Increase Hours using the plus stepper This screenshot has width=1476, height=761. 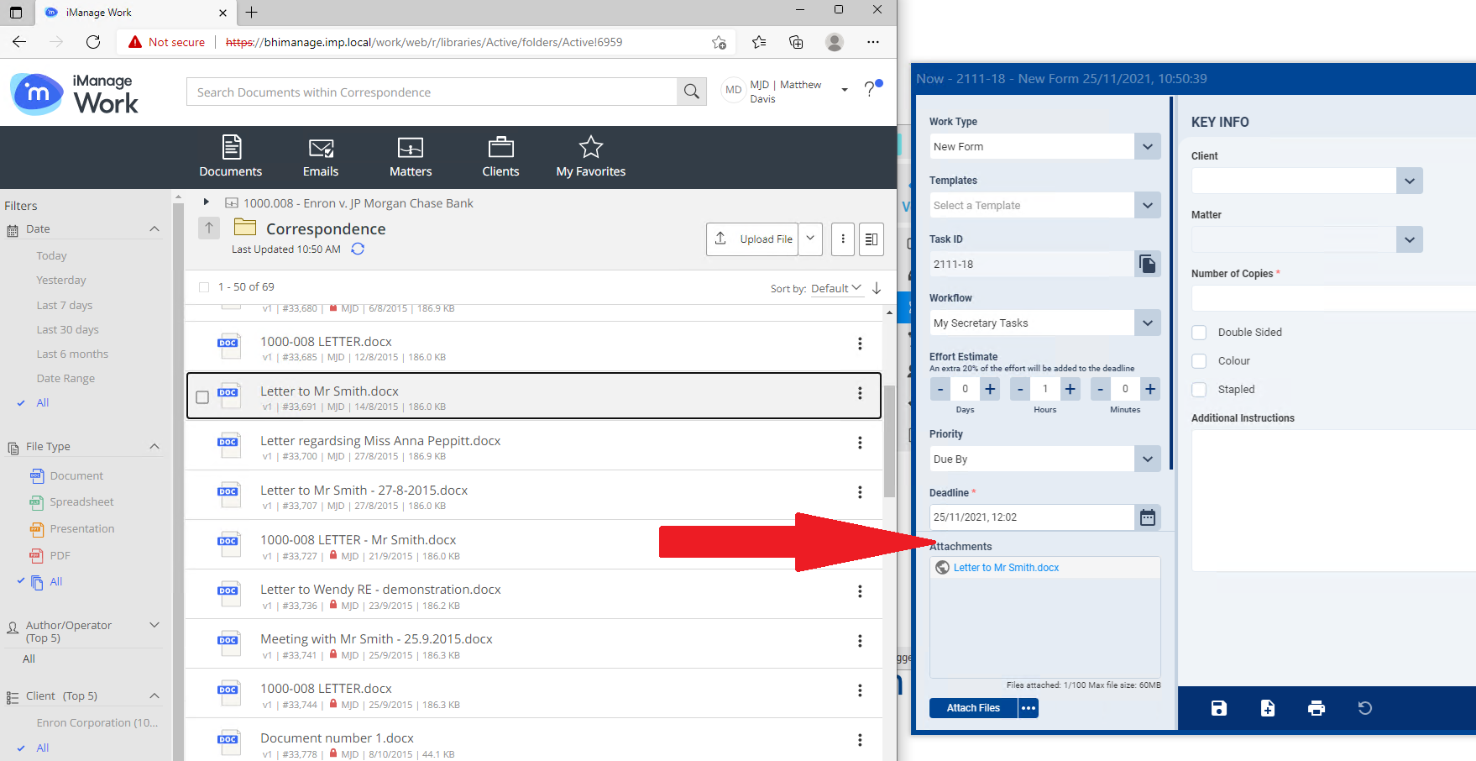click(1070, 389)
